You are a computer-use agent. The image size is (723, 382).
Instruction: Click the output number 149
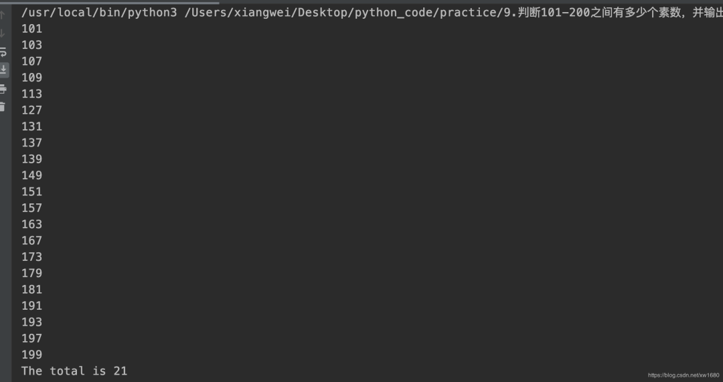coord(31,175)
